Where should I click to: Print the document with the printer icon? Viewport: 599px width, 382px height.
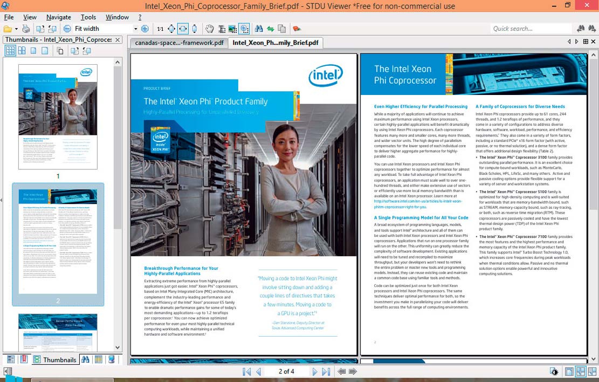[x=25, y=29]
